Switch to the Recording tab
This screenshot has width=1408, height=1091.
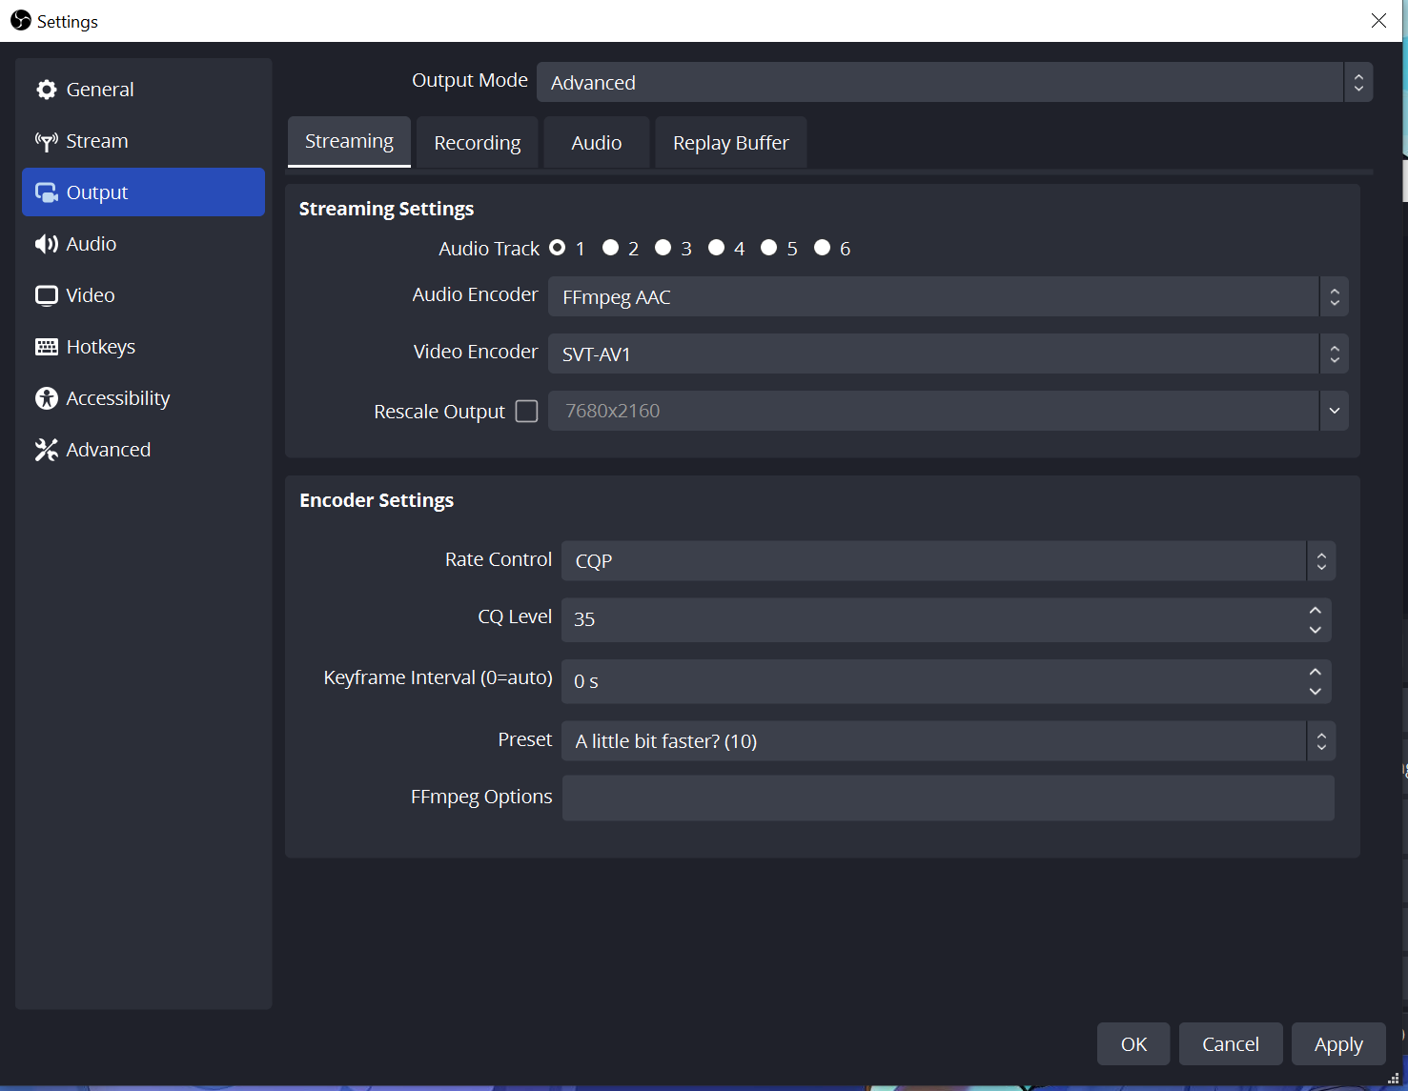[478, 143]
